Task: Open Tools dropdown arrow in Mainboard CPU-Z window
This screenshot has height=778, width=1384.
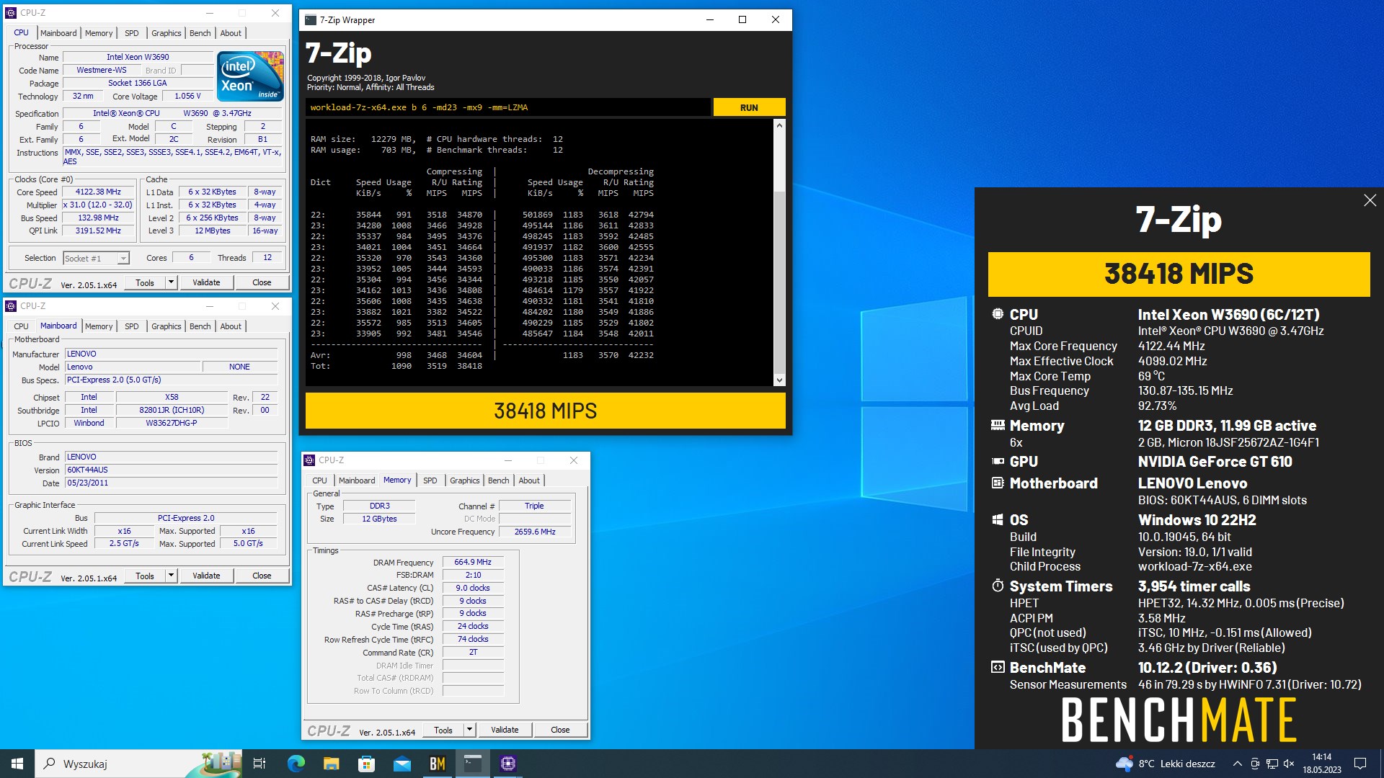Action: click(171, 576)
